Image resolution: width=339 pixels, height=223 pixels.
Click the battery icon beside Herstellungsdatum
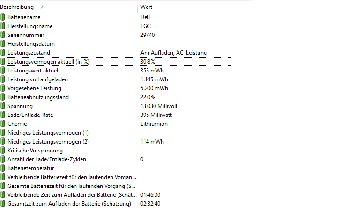click(x=3, y=44)
